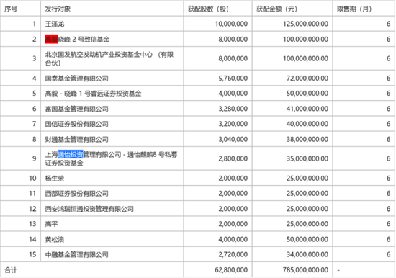This screenshot has height=278, width=396.
Task: Click the name 杨生荣
Action: 55,179
